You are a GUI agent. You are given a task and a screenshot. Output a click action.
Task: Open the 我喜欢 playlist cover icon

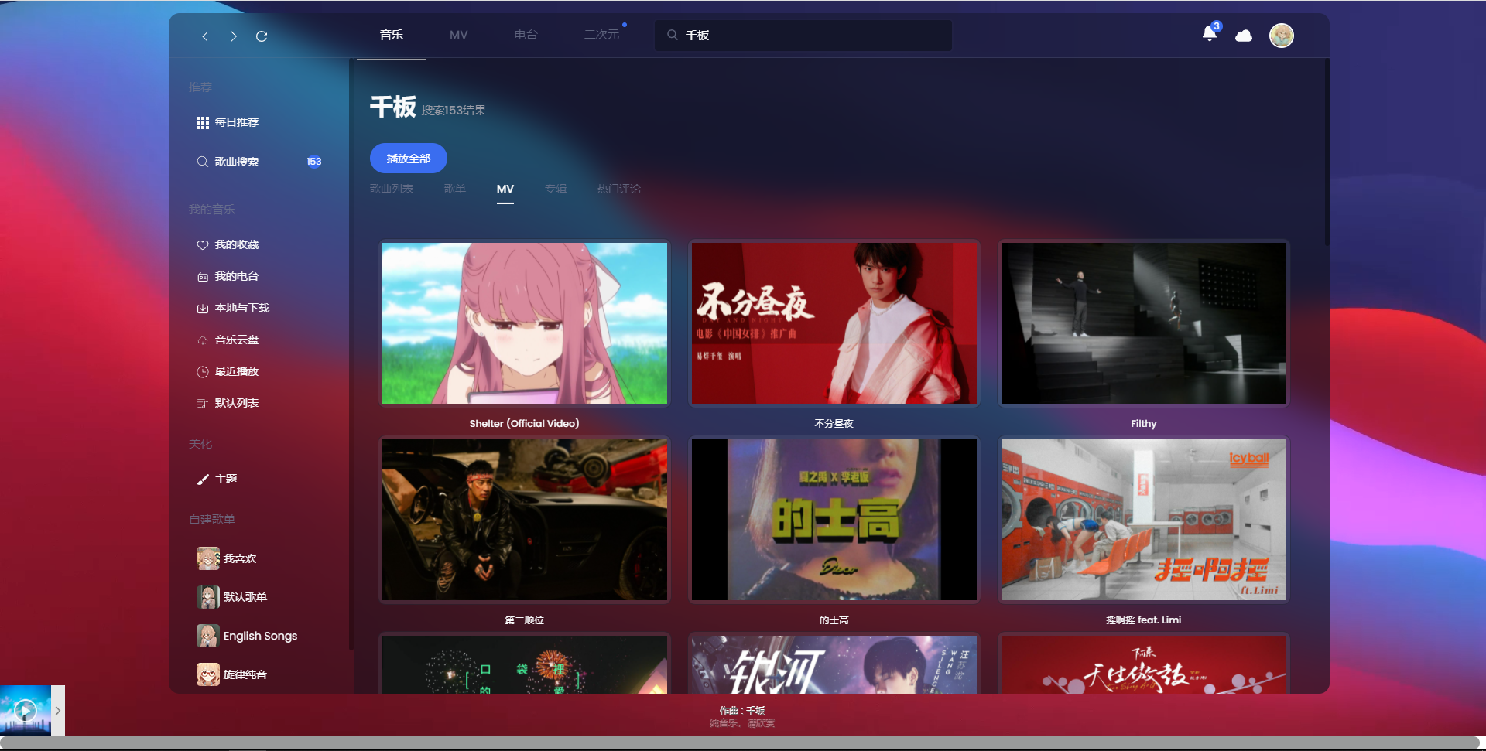pos(207,558)
